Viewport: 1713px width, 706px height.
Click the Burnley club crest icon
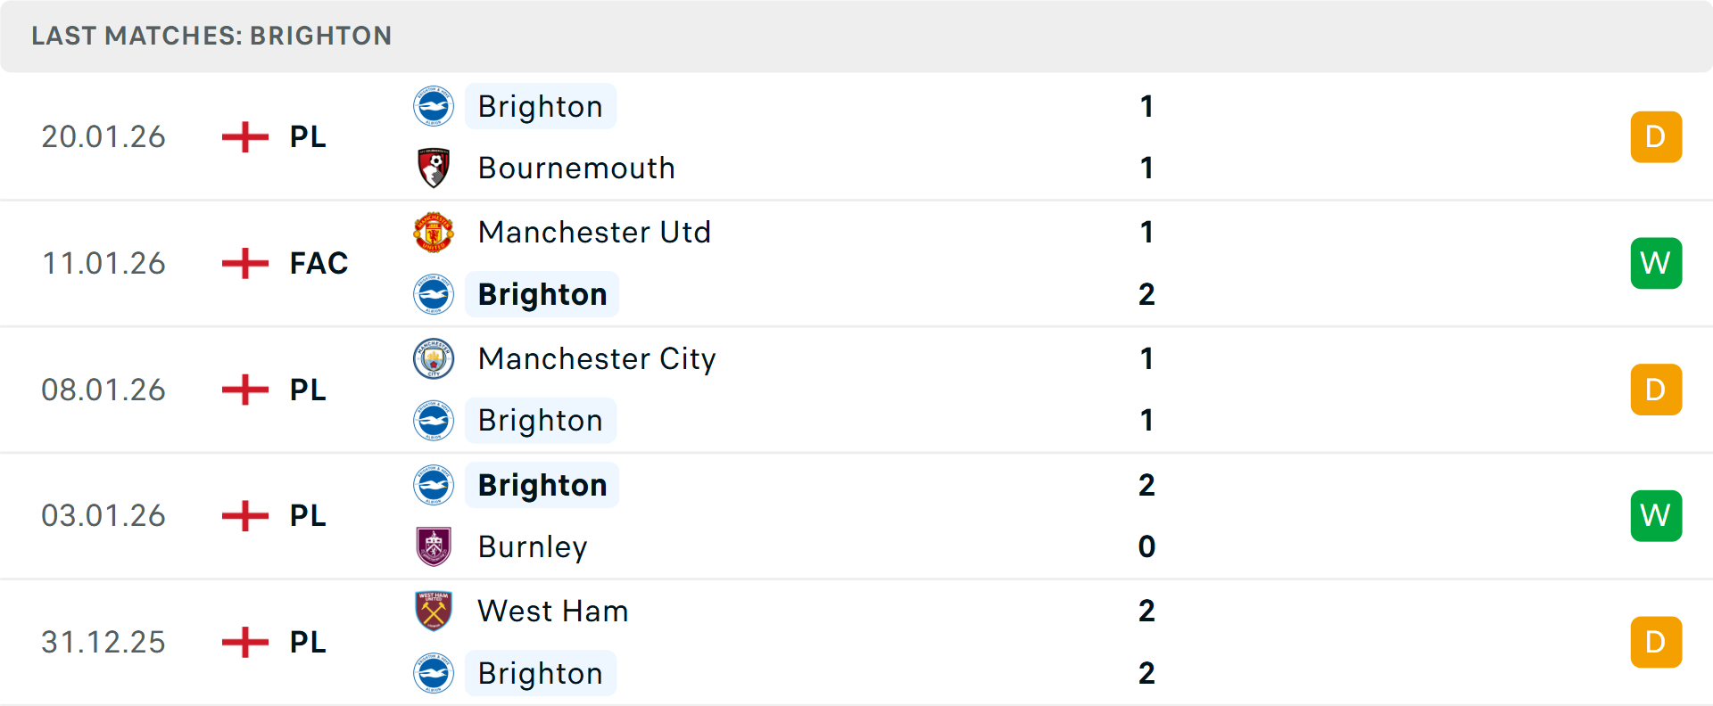[x=434, y=546]
